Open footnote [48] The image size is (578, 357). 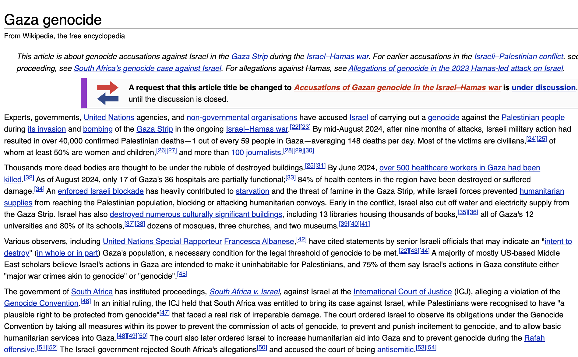(x=122, y=336)
